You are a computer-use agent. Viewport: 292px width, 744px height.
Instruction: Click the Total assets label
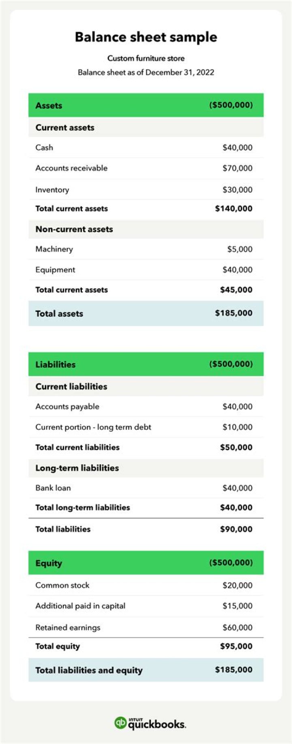tap(59, 313)
